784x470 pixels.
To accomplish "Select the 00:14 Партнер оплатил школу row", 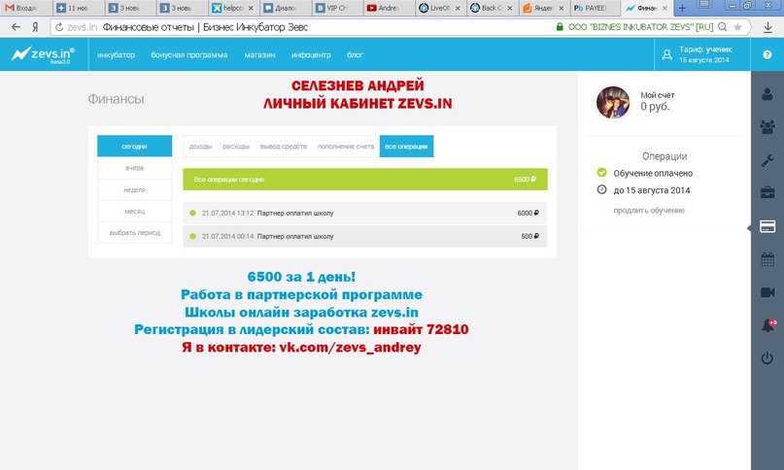I will 365,236.
